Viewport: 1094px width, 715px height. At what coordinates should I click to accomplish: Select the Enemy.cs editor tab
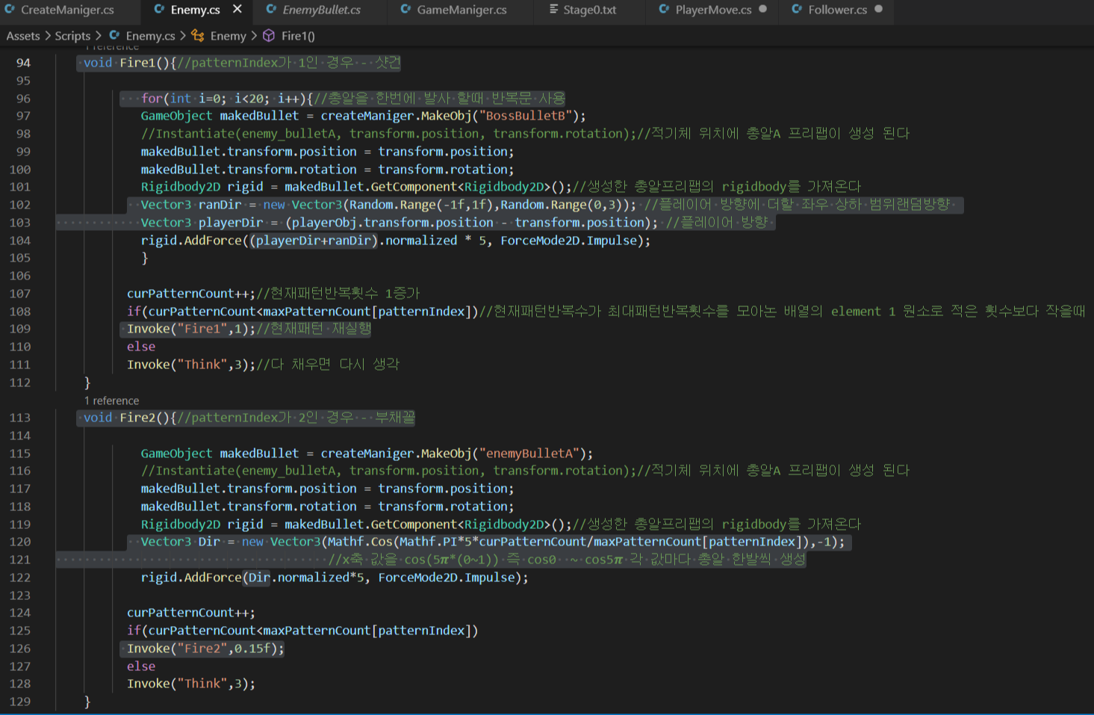click(195, 10)
